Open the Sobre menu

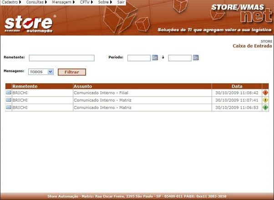(104, 3)
